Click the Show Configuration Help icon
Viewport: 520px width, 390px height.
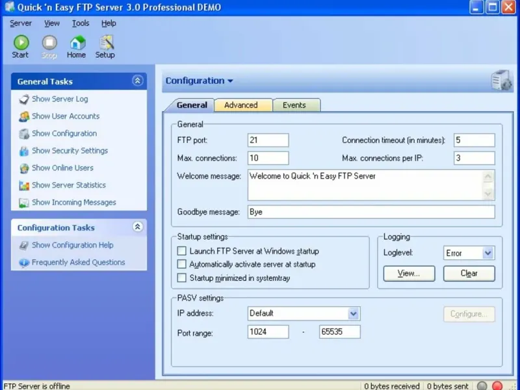(24, 246)
